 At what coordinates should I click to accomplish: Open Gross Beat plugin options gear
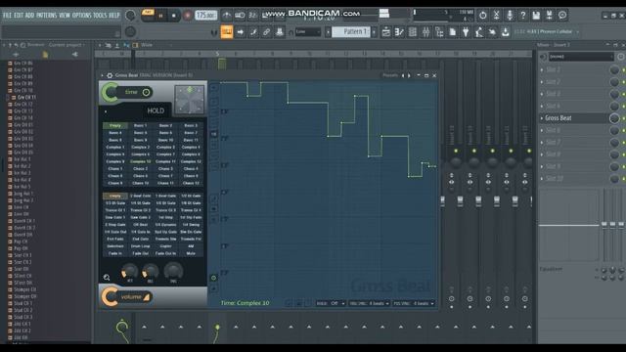110,75
